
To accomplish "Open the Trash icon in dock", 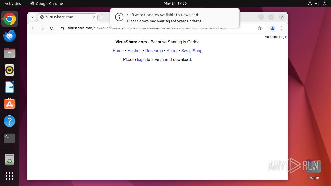I will tap(10, 160).
